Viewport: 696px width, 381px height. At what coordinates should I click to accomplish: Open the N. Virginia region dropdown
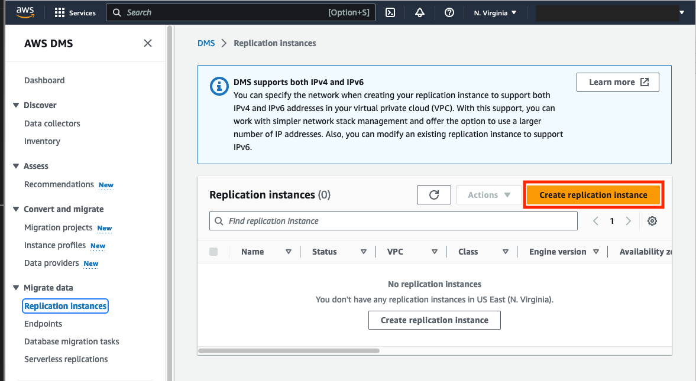[x=495, y=12]
